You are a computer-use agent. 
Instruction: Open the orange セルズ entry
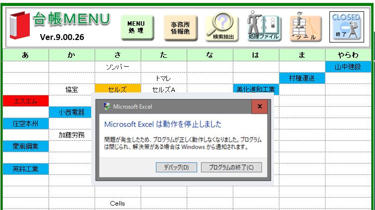point(118,88)
